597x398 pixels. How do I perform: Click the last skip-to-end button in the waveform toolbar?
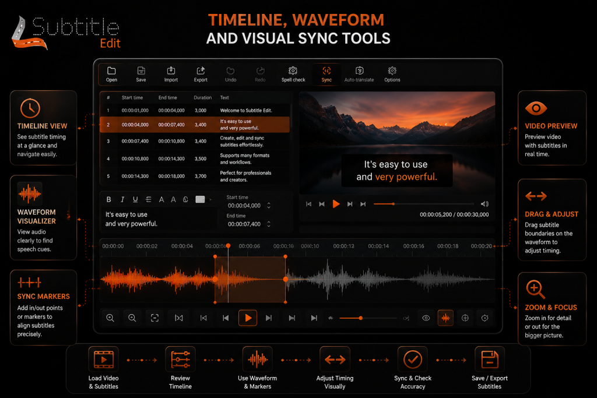(314, 318)
